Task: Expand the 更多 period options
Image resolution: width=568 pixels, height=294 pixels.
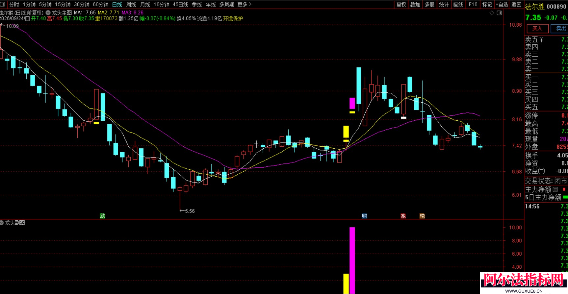Action: tap(245, 4)
